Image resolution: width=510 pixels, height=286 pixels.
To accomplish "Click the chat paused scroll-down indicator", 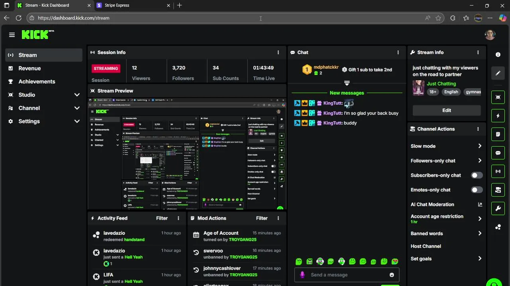I will tap(347, 83).
